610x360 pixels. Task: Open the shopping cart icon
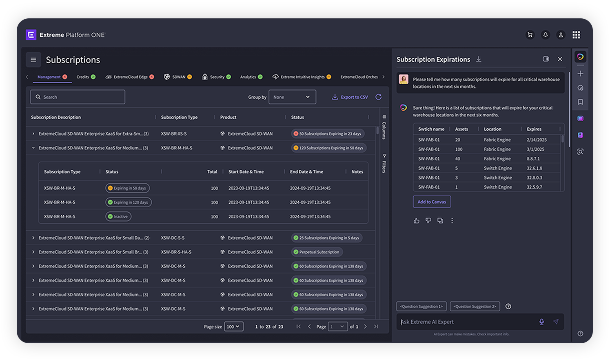coord(530,35)
